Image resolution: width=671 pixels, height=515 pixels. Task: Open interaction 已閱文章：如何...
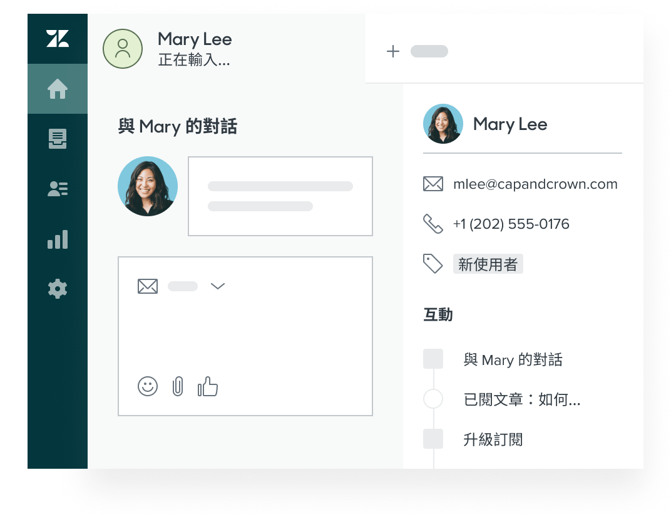tap(521, 399)
